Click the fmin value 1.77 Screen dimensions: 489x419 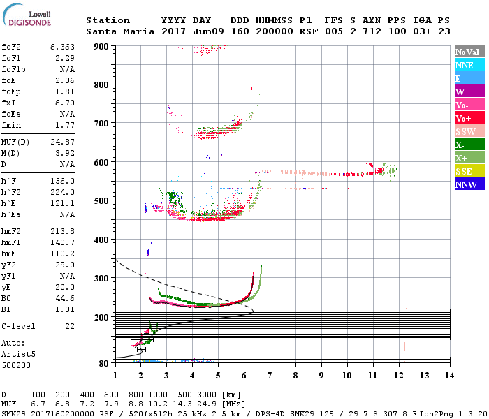click(x=65, y=126)
